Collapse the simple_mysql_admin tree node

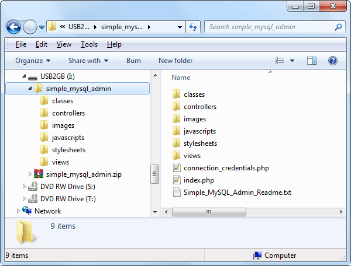pos(30,89)
